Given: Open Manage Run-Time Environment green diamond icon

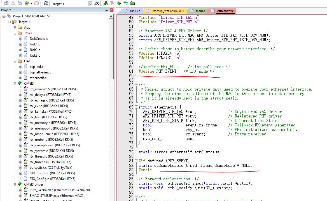Looking at the screenshot, I should tap(119, 3).
